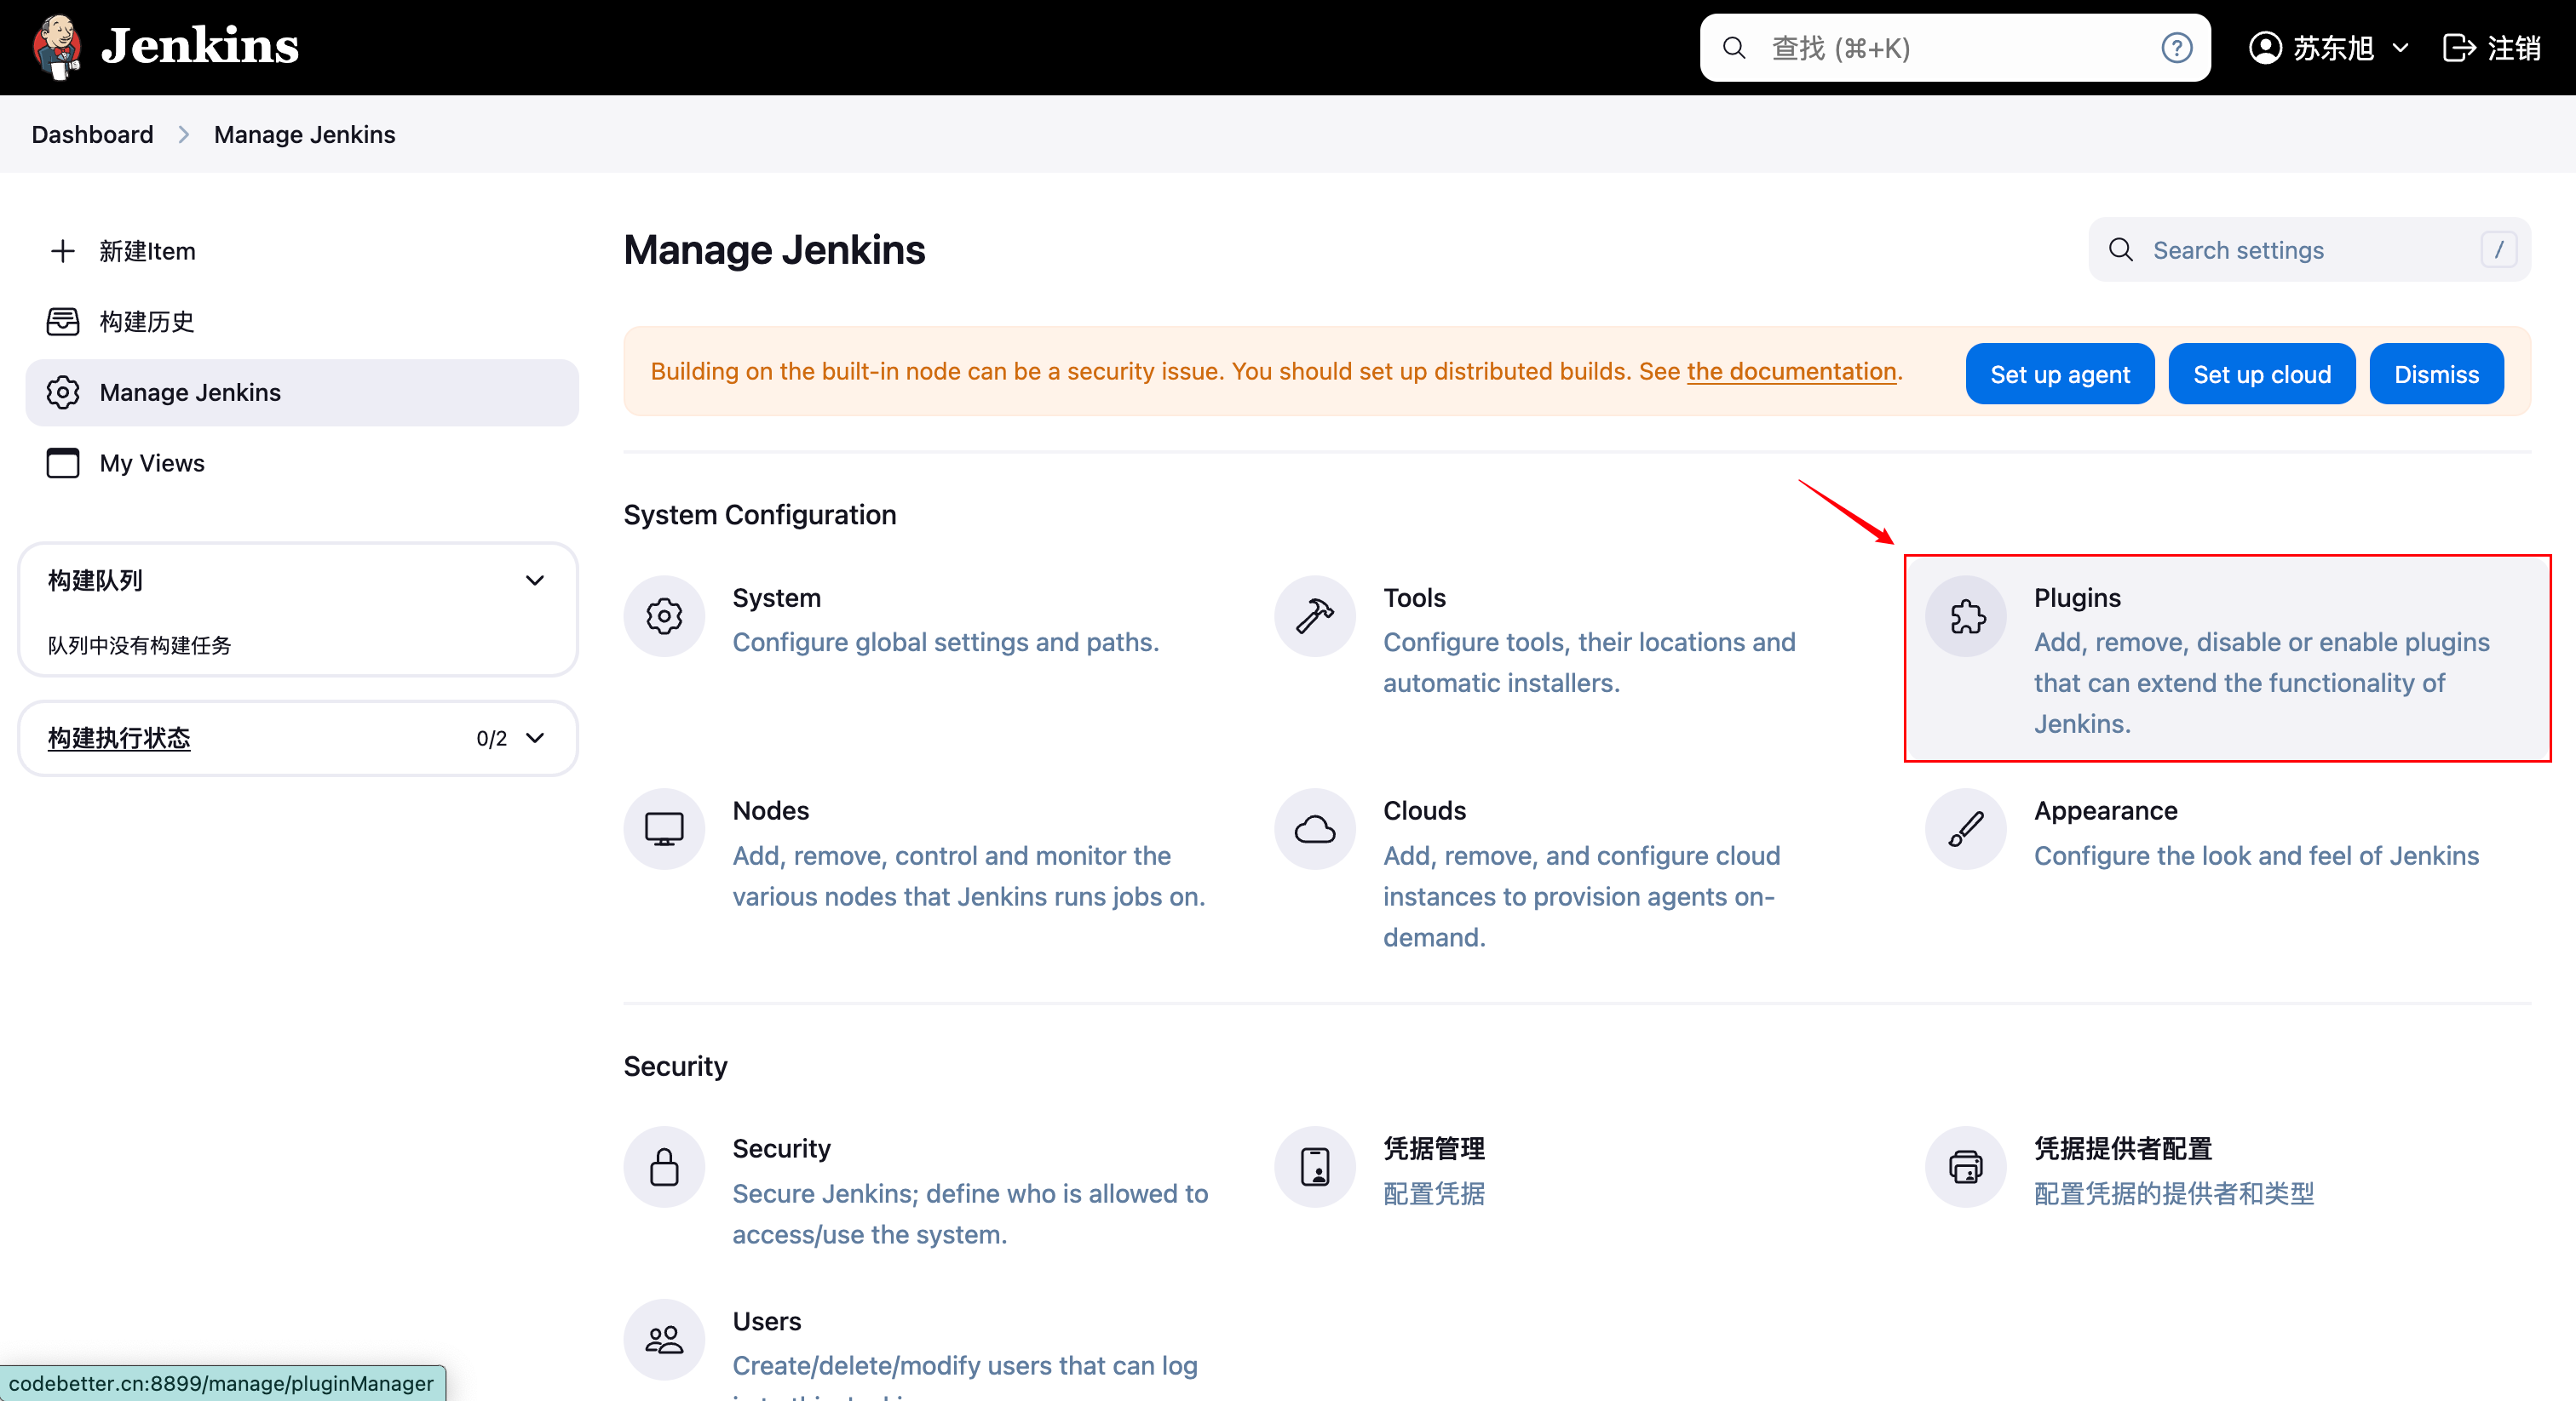Screen dimensions: 2576x1401
Task: Click the 凭据管理 ID badge icon
Action: pyautogui.click(x=1315, y=1167)
